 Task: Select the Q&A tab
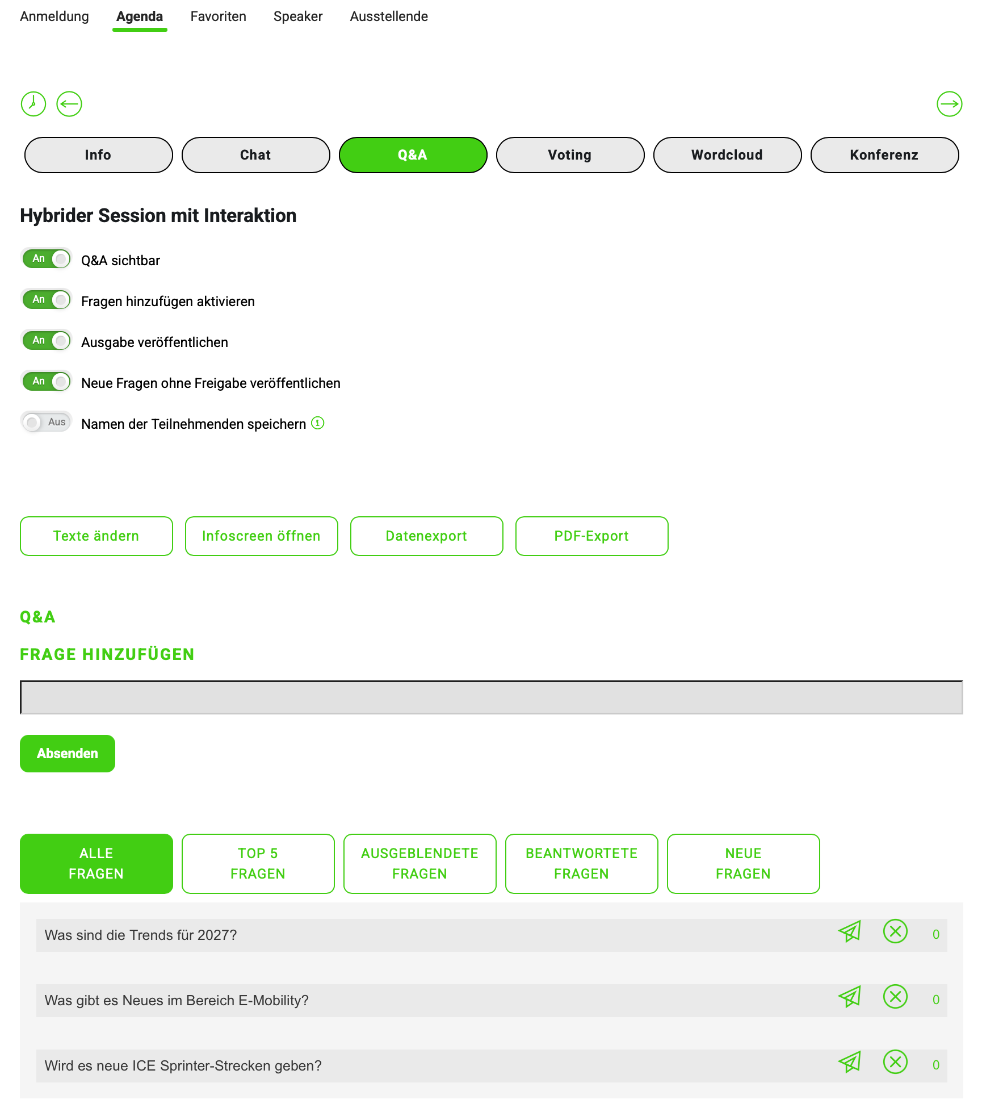413,155
